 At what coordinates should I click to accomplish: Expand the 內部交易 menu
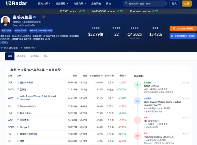[x=80, y=3]
